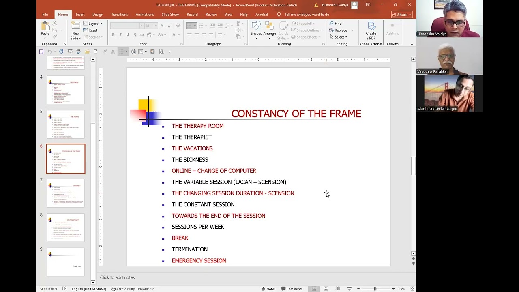Click the Share button
This screenshot has width=519, height=292.
pos(402,15)
